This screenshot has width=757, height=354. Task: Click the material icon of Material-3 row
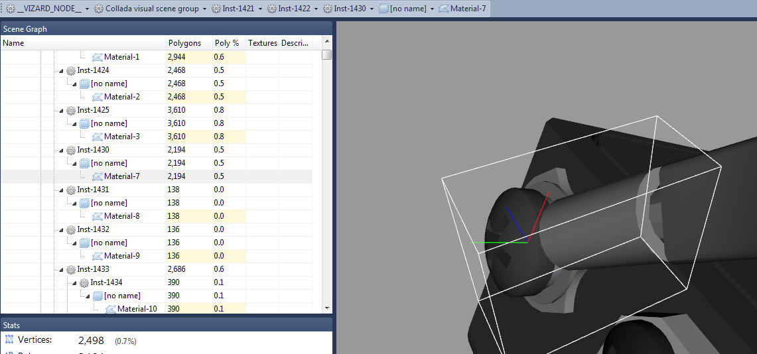point(98,137)
